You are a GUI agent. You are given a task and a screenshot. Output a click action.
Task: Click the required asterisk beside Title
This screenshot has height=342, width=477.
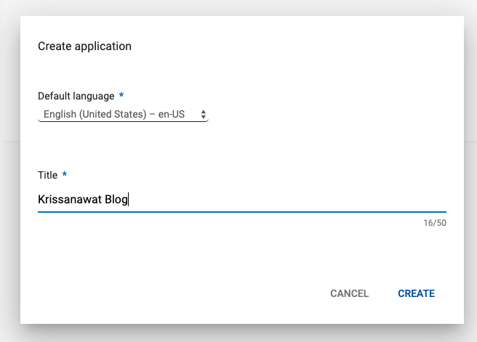coord(65,175)
